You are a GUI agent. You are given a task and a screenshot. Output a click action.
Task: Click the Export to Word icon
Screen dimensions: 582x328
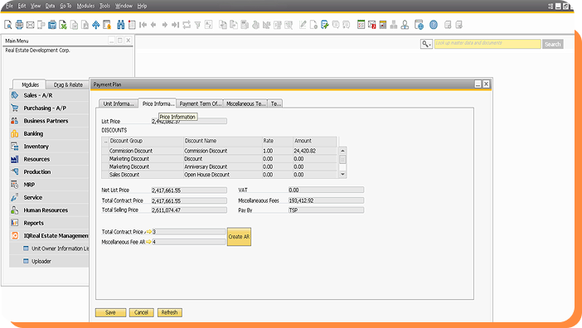coord(75,25)
